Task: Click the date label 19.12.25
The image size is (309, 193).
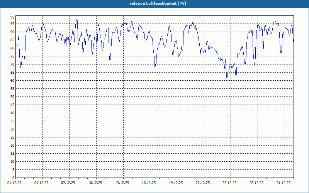Action: click(176, 183)
